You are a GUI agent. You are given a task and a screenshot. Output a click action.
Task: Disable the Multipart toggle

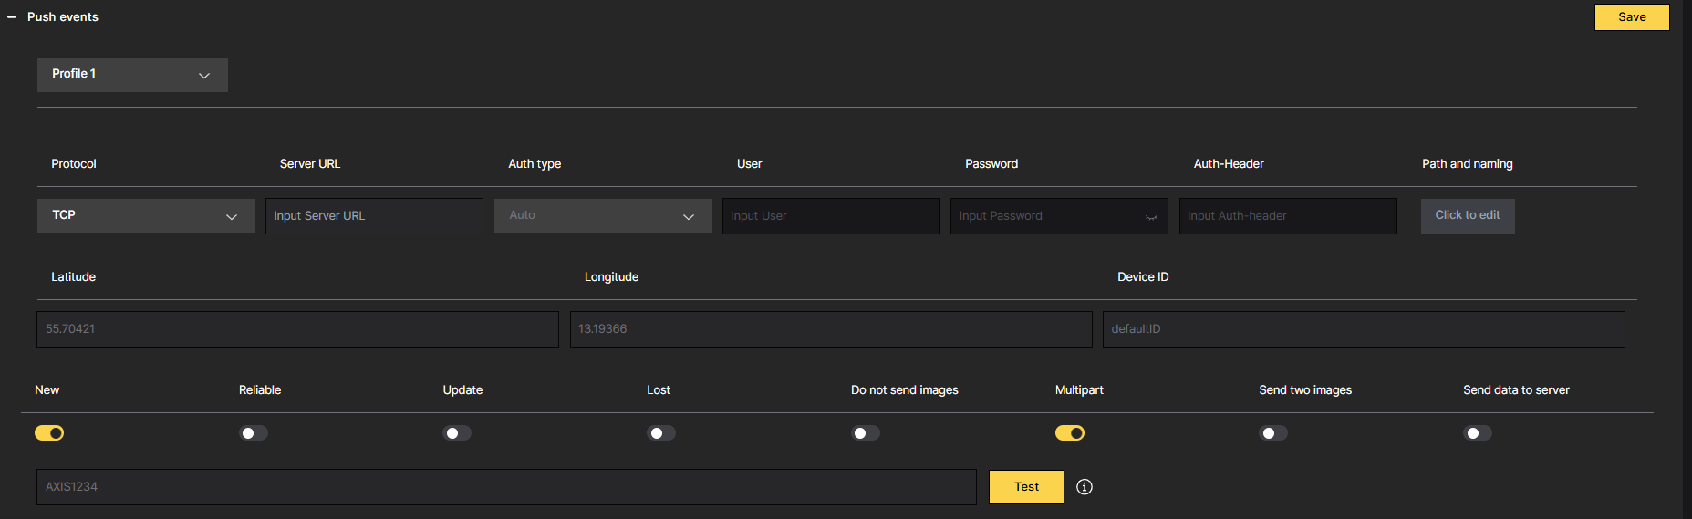[1069, 433]
